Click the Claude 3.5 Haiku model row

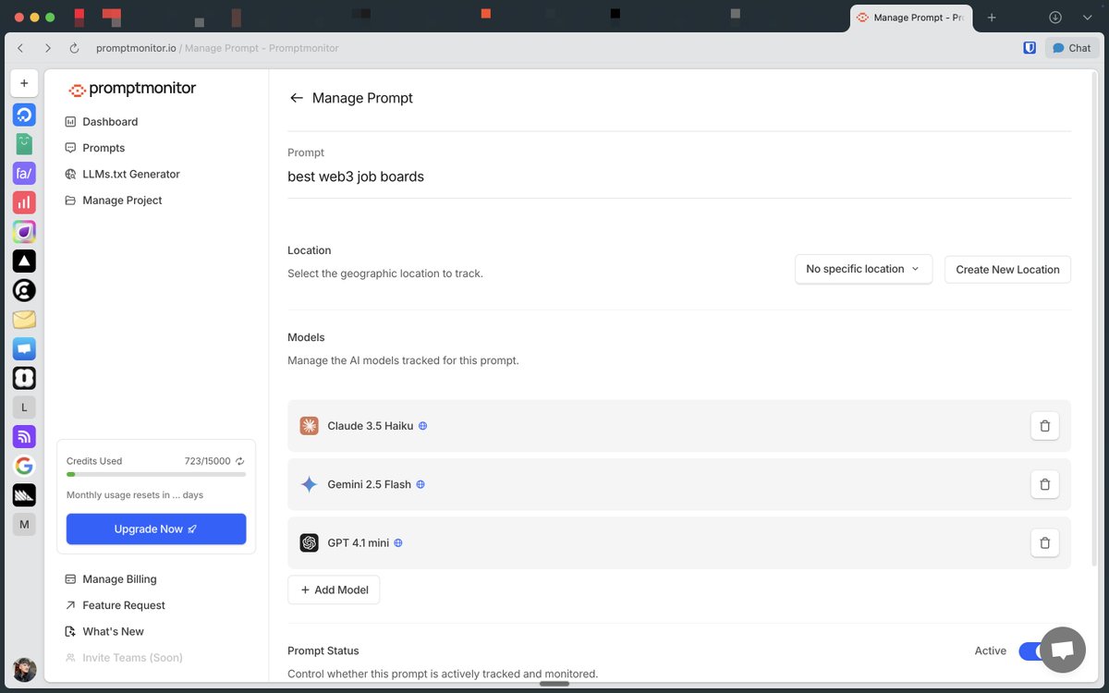click(x=679, y=426)
